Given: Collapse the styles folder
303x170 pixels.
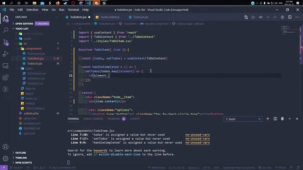Looking at the screenshot, I should coord(29,68).
